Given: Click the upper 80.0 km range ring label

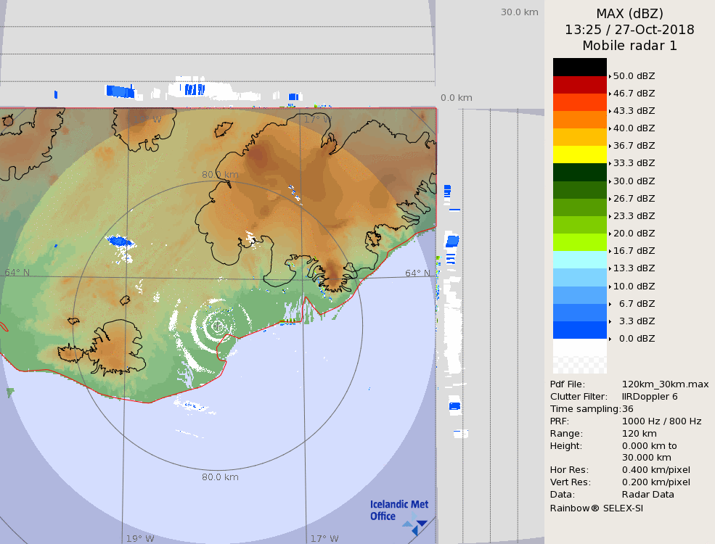Looking at the screenshot, I should click(x=220, y=175).
